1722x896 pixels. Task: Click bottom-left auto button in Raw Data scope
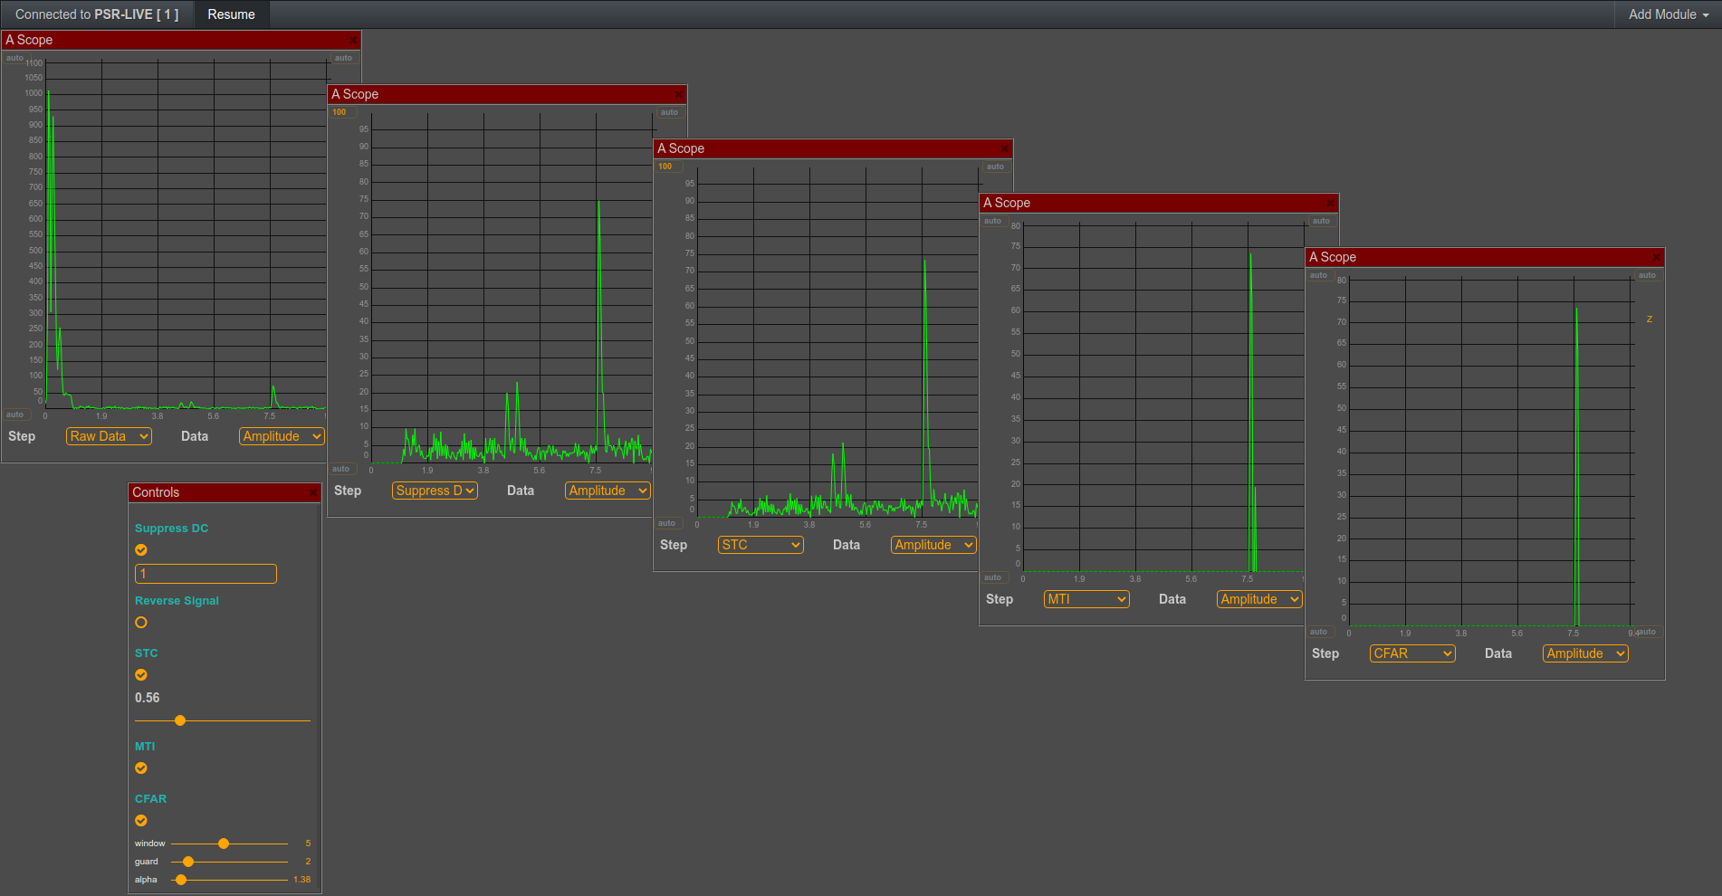tap(15, 415)
